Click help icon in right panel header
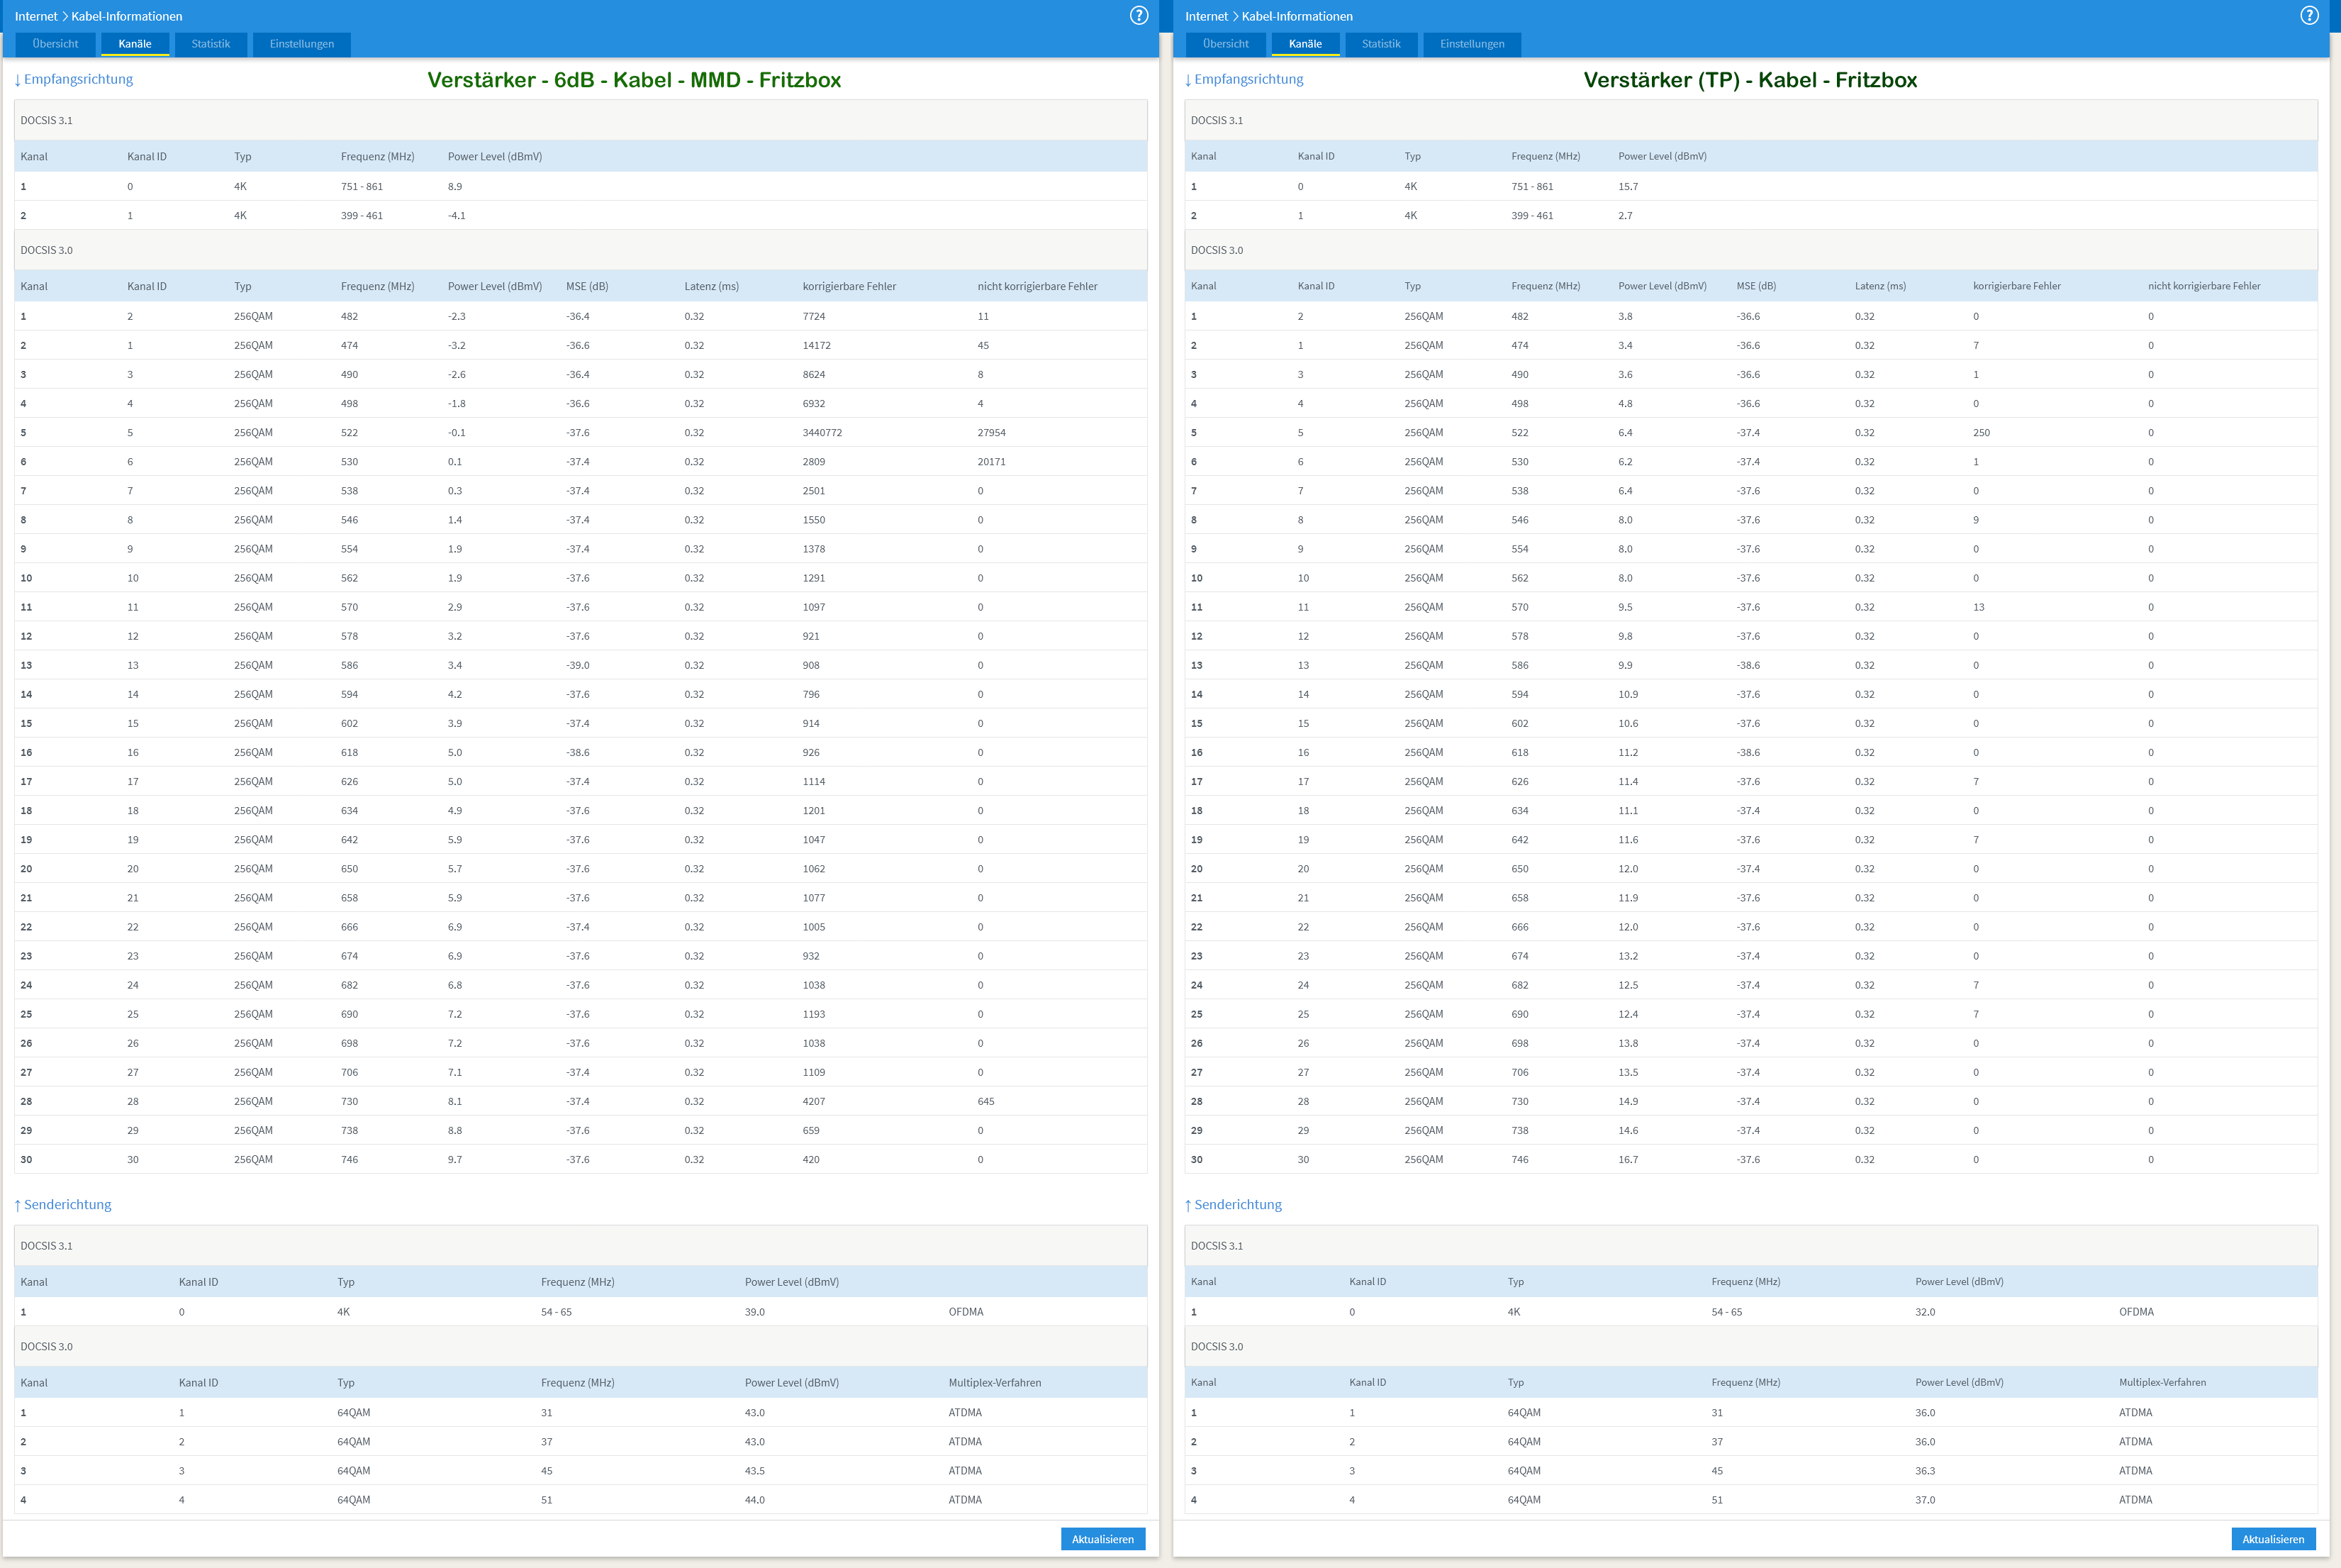Image resolution: width=2341 pixels, height=1568 pixels. pos(2309,15)
